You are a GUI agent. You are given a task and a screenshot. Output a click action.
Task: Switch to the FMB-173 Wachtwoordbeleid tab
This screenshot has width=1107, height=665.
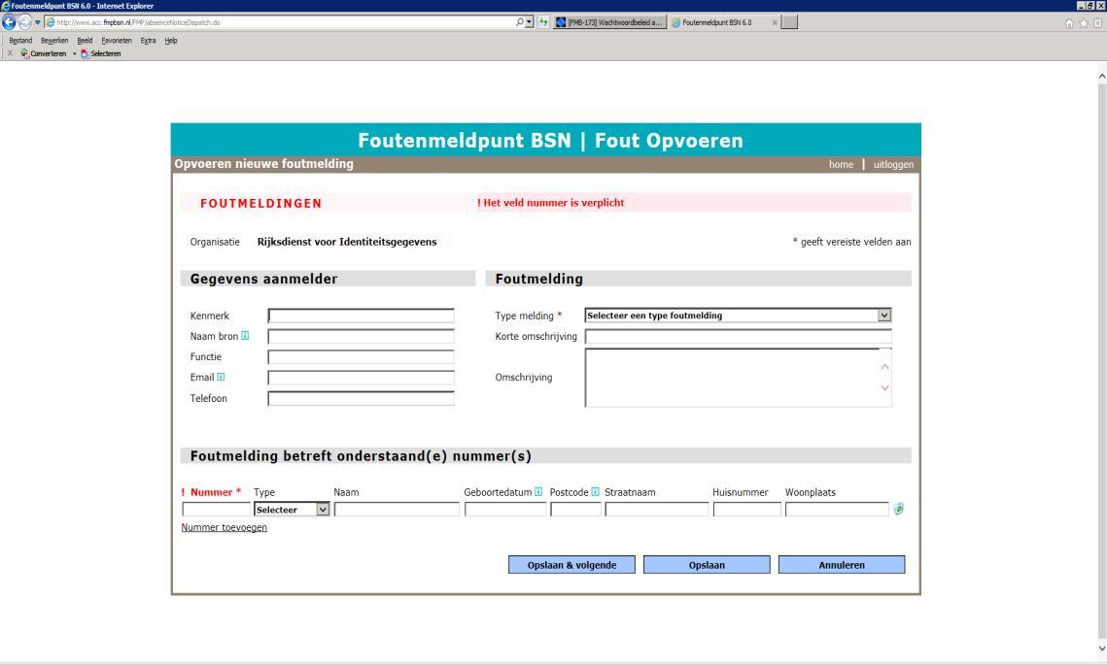click(x=610, y=22)
